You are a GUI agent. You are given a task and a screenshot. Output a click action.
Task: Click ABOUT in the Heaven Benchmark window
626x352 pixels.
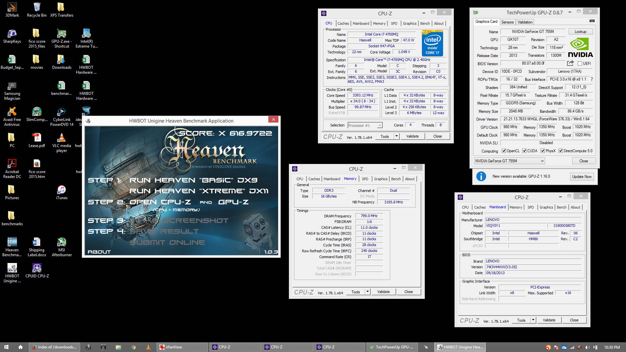[99, 252]
